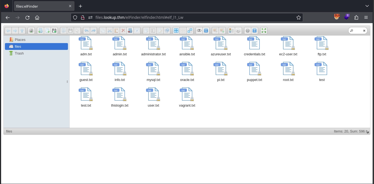Open a new browser tab
Image resolution: width=374 pixels, height=184 pixels.
[80, 6]
